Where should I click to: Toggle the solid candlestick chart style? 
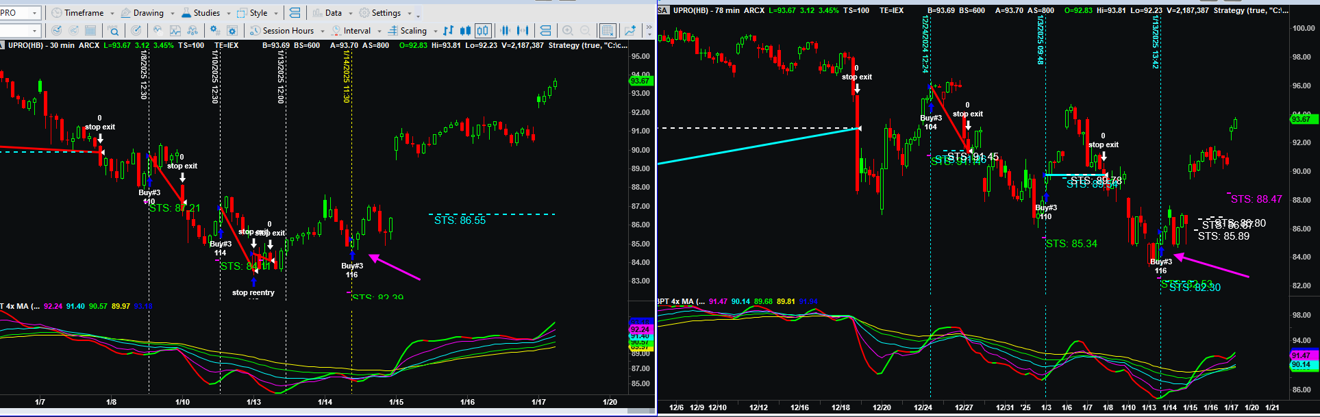tap(465, 31)
